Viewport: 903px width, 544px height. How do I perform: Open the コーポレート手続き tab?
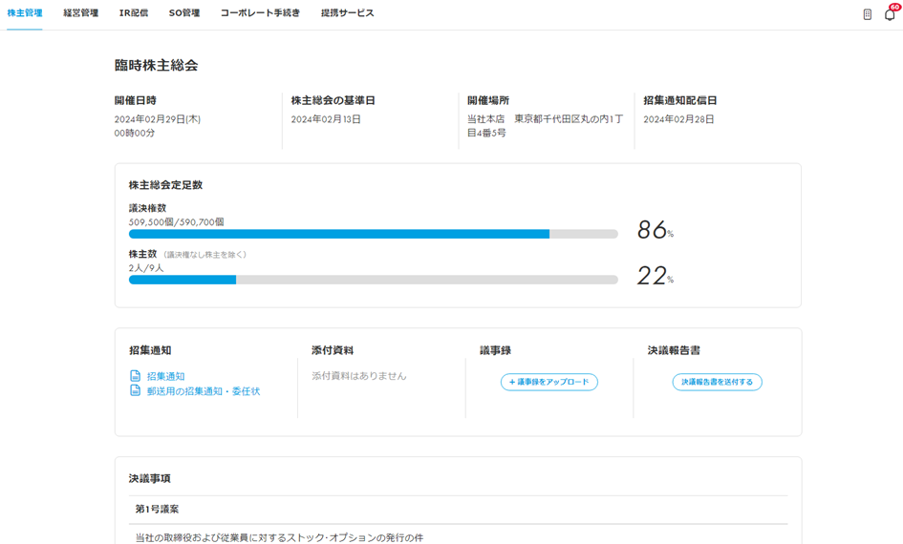click(260, 12)
